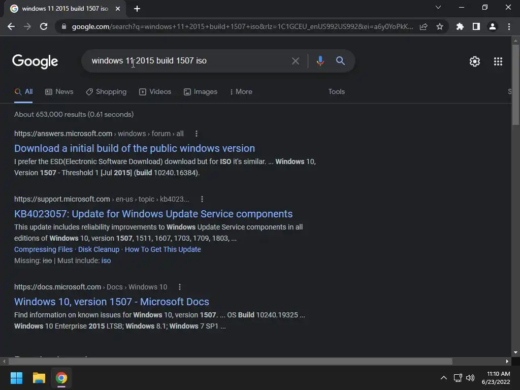Click the address bar URL
The image size is (520, 390).
242,26
